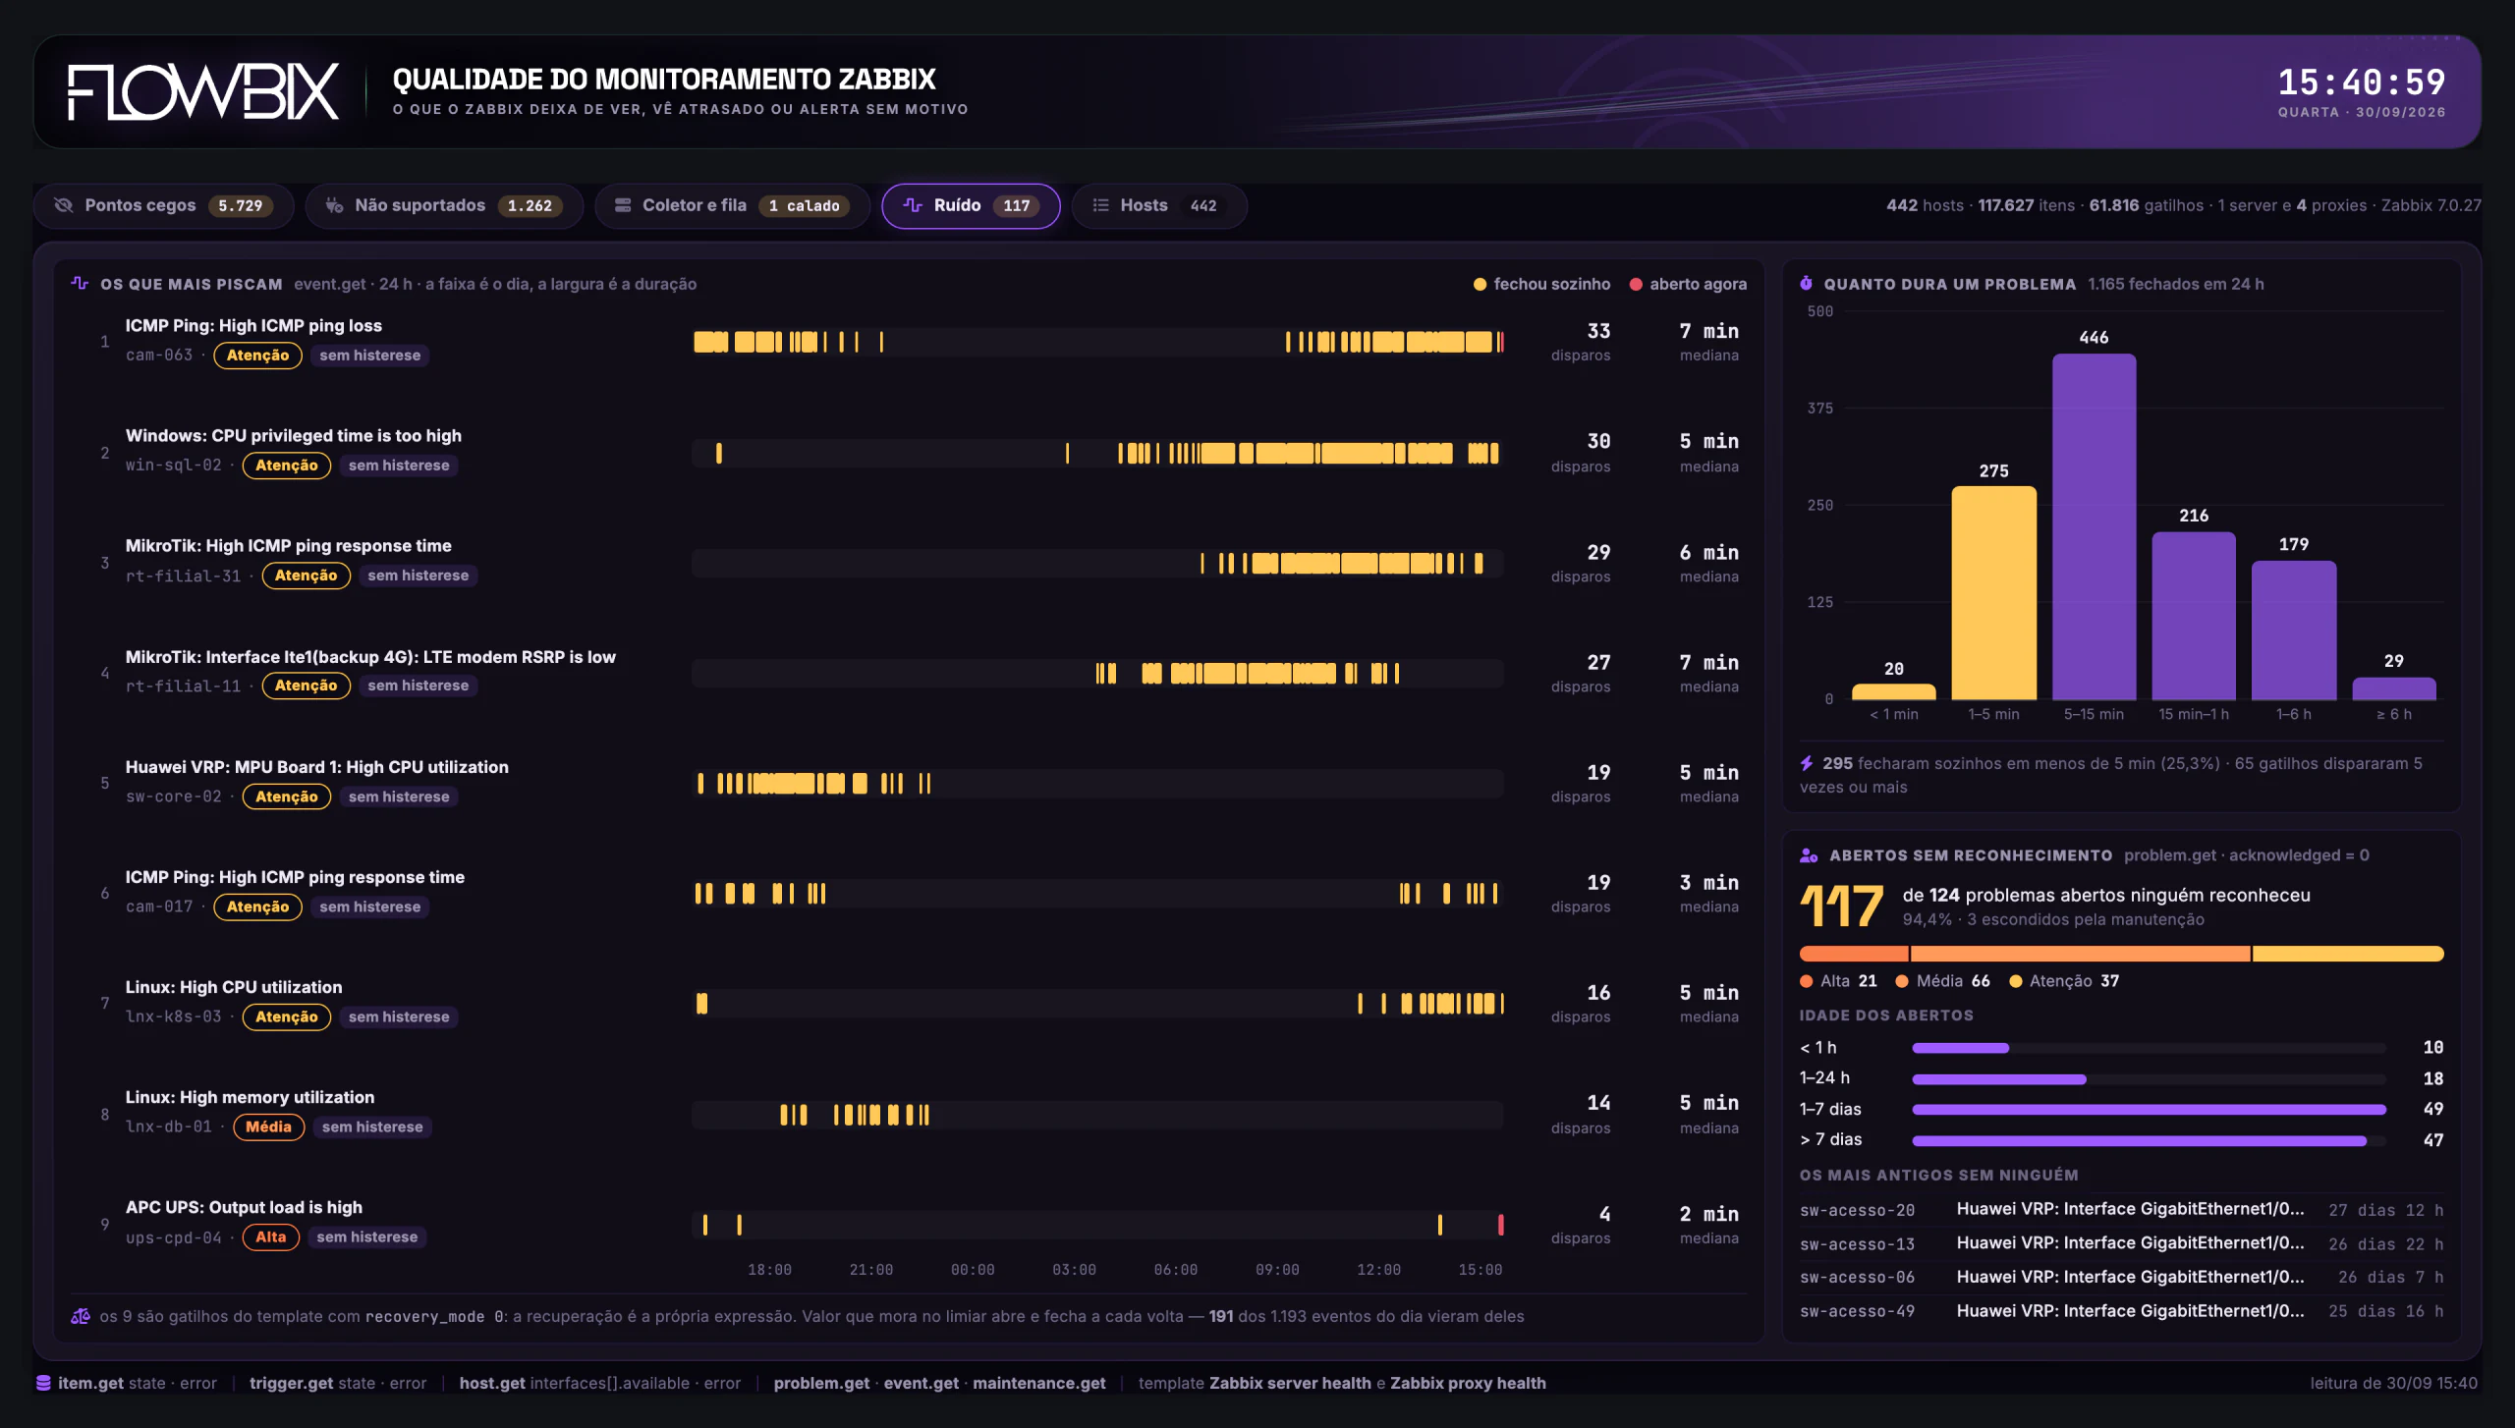Image resolution: width=2515 pixels, height=1428 pixels.
Task: Click the Alta badge on ups-cpd-04
Action: (x=270, y=1236)
